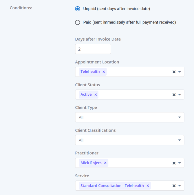Clear all Service selections
This screenshot has width=194, height=195.
point(174,186)
